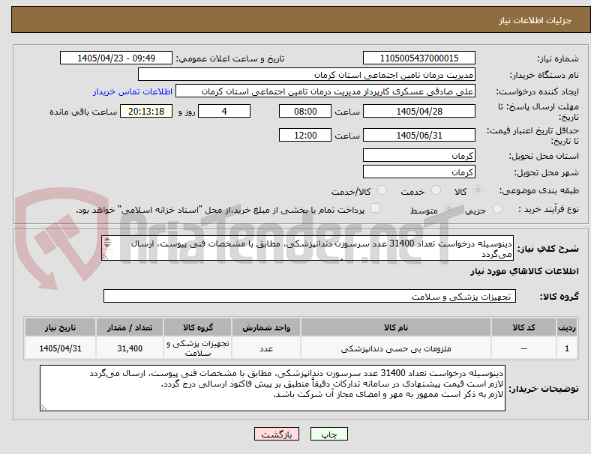This screenshot has width=591, height=454.
Task: Click the تاریخ نیاز column header
Action: [x=60, y=327]
